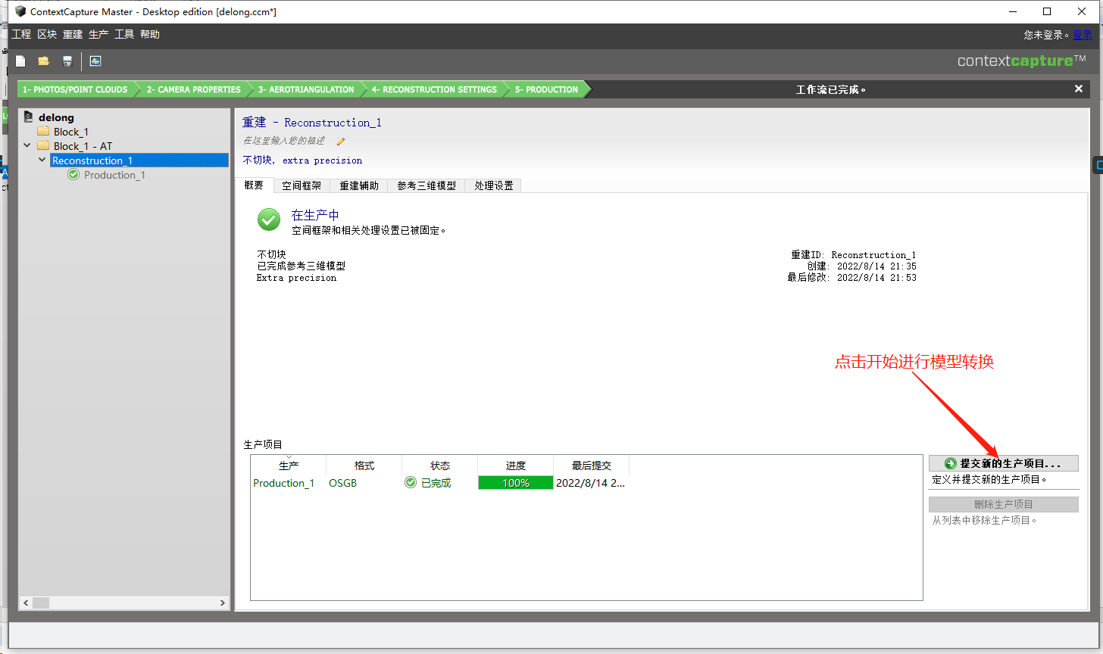Viewport: 1103px width, 654px height.
Task: Click 提交新的生产项目 button
Action: point(1004,463)
